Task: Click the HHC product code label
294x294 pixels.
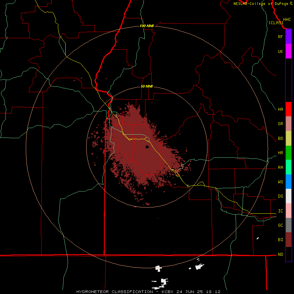Action: click(287, 20)
